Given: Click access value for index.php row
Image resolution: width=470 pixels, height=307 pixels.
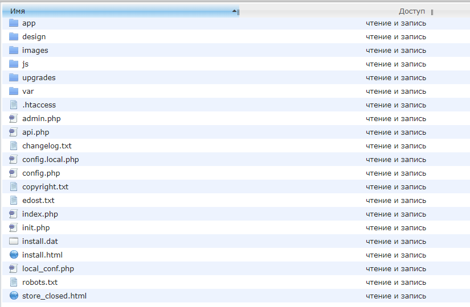Looking at the screenshot, I should click(x=396, y=214).
